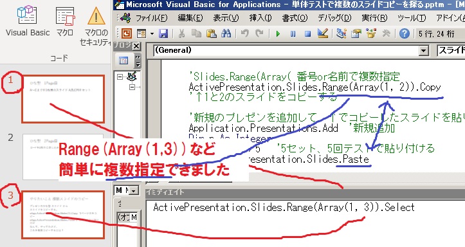
Task: Open the 挿入(I) menu
Action: [x=260, y=19]
